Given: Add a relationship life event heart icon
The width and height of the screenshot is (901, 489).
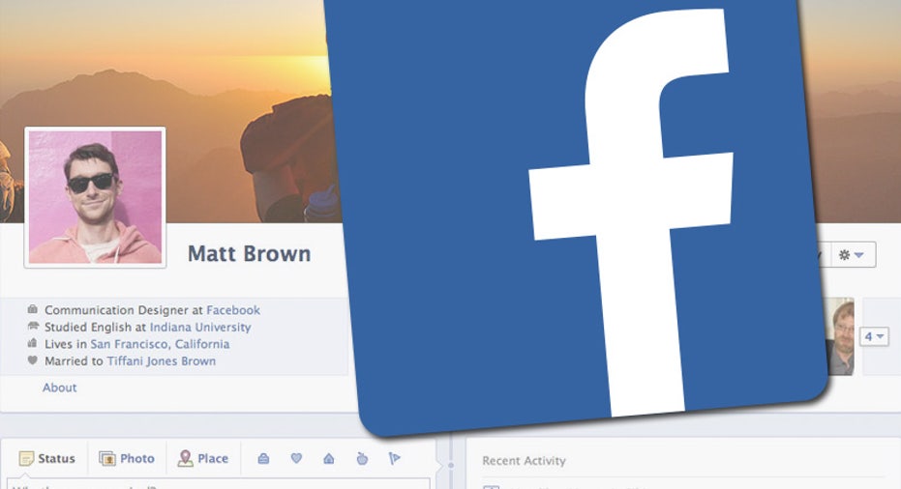Looking at the screenshot, I should [x=296, y=458].
